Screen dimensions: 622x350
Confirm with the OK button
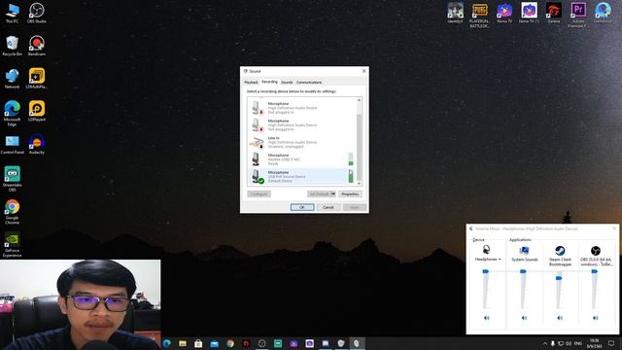coord(302,207)
